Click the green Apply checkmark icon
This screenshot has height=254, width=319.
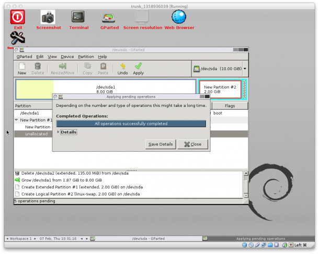click(x=139, y=66)
